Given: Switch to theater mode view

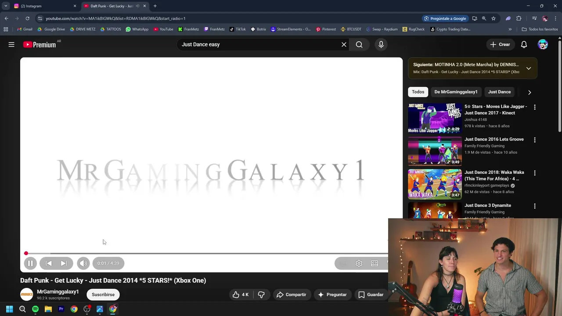Looking at the screenshot, I should pos(374,263).
